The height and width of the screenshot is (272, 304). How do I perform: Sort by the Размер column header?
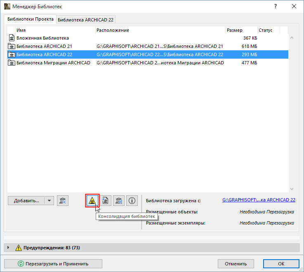(242, 30)
